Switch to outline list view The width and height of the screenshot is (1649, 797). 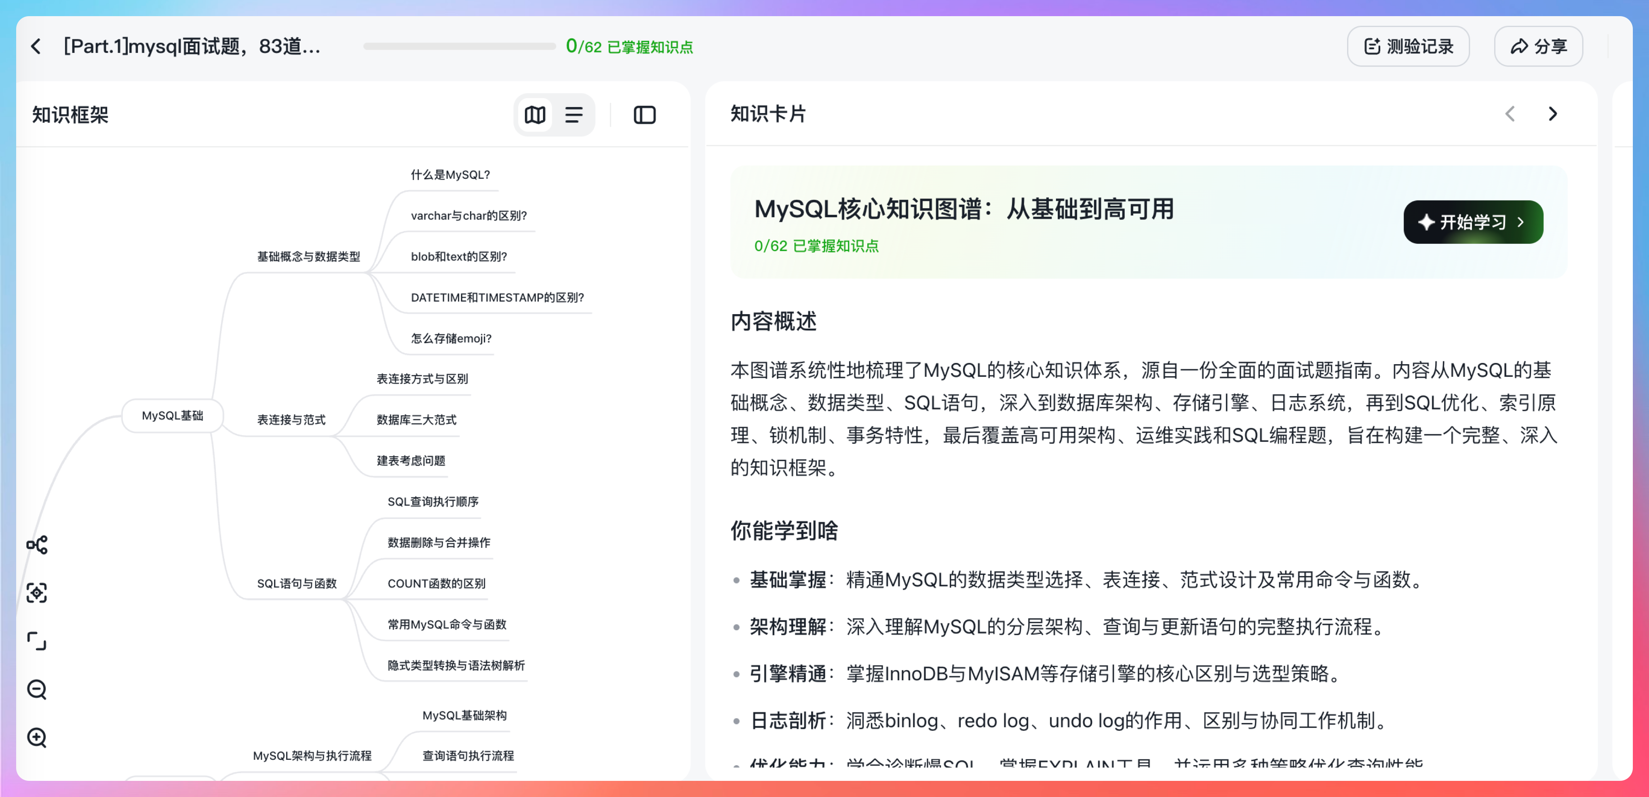click(574, 115)
